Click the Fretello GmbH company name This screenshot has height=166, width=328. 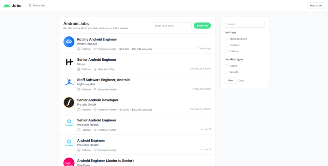86,105
